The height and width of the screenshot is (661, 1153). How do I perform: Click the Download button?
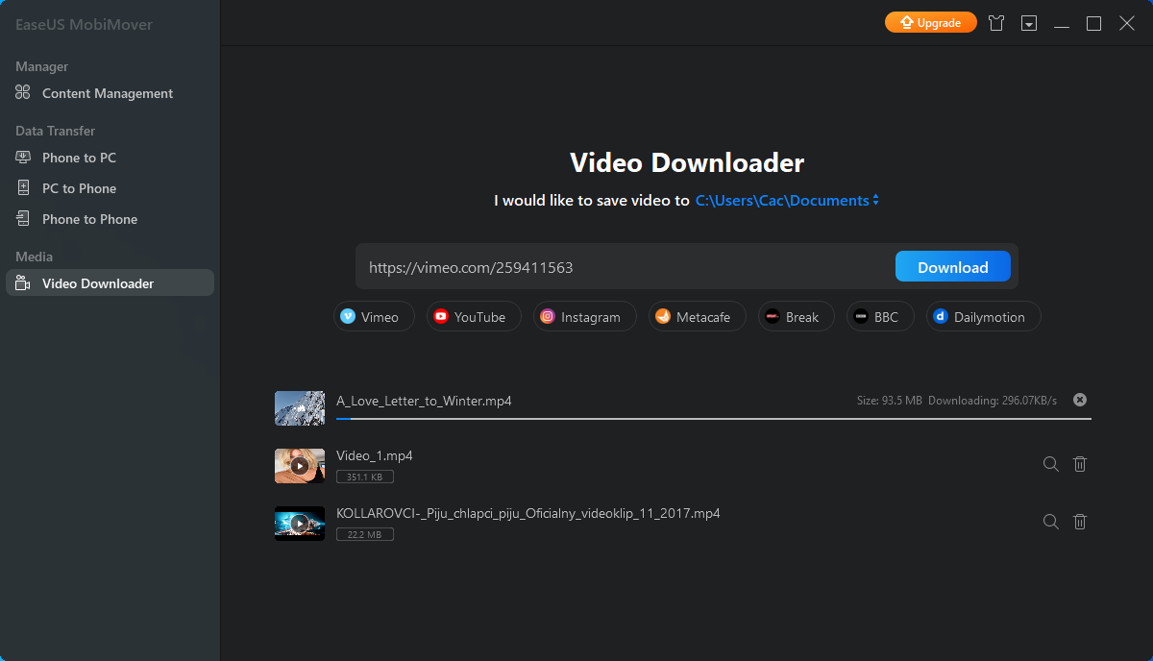pyautogui.click(x=952, y=266)
